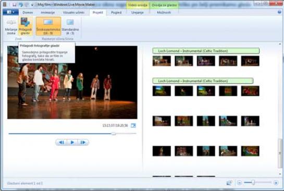Select the red fifth thumbnail under second Loch Lomond track
This screenshot has width=284, height=191.
(x=250, y=91)
